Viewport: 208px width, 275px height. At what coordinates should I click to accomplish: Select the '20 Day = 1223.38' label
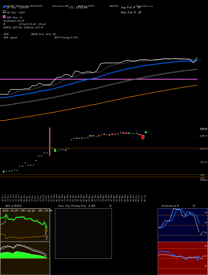point(17,7)
